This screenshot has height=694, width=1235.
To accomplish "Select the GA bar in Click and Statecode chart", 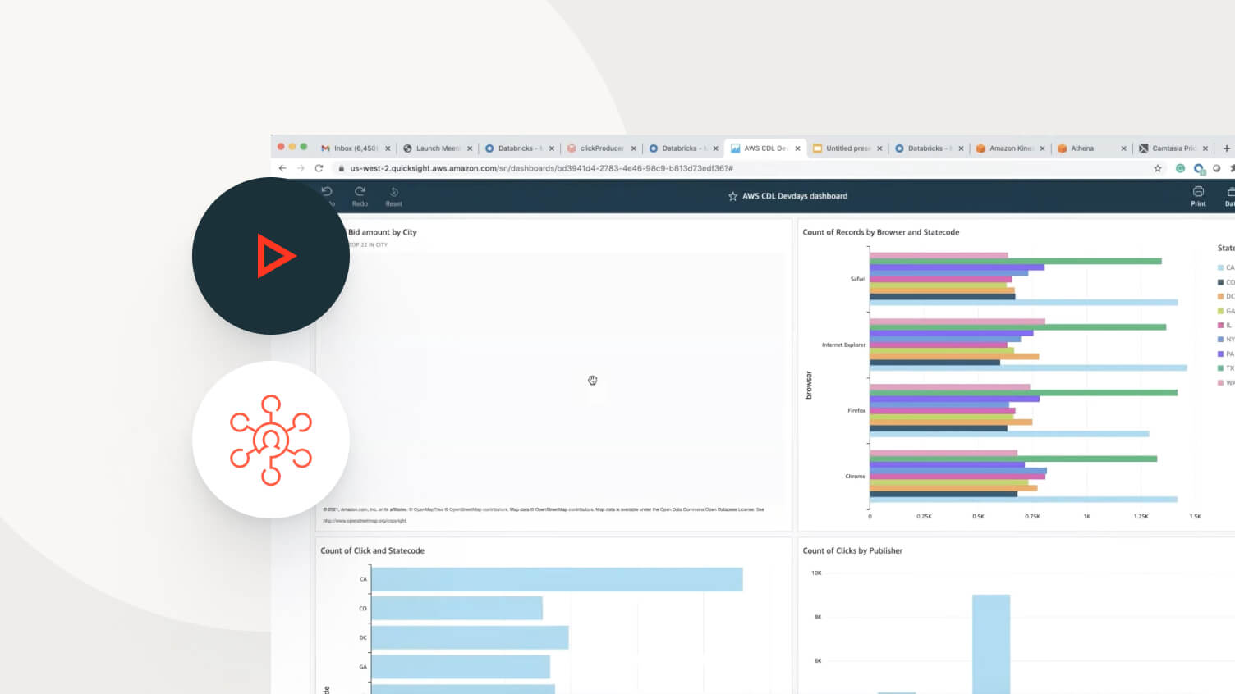I will [x=461, y=667].
